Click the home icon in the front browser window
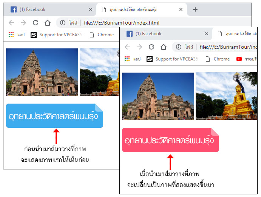The image size is (261, 197). click(x=164, y=47)
